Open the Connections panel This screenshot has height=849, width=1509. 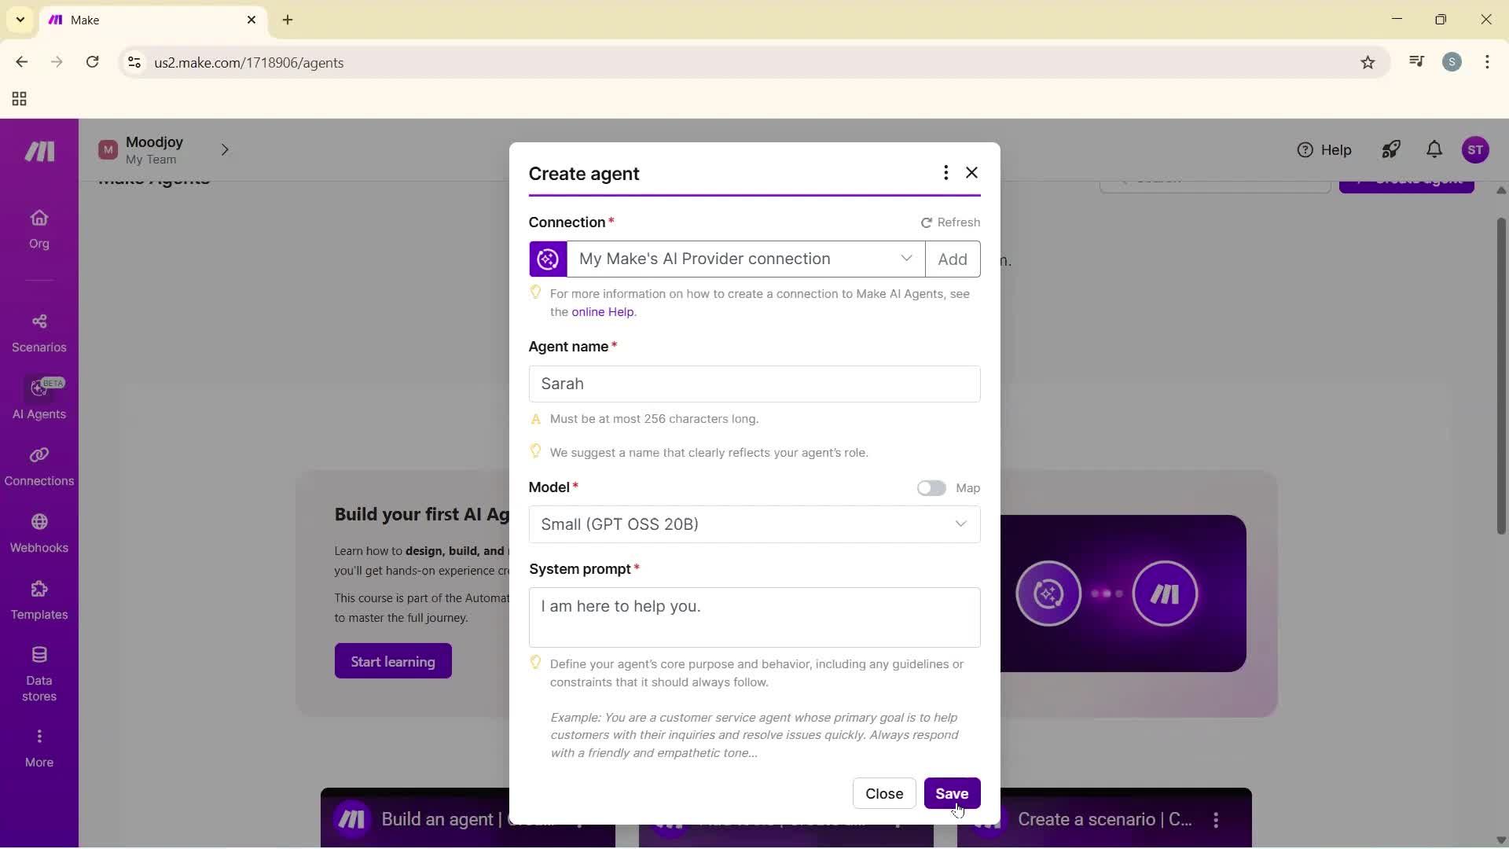tap(39, 466)
